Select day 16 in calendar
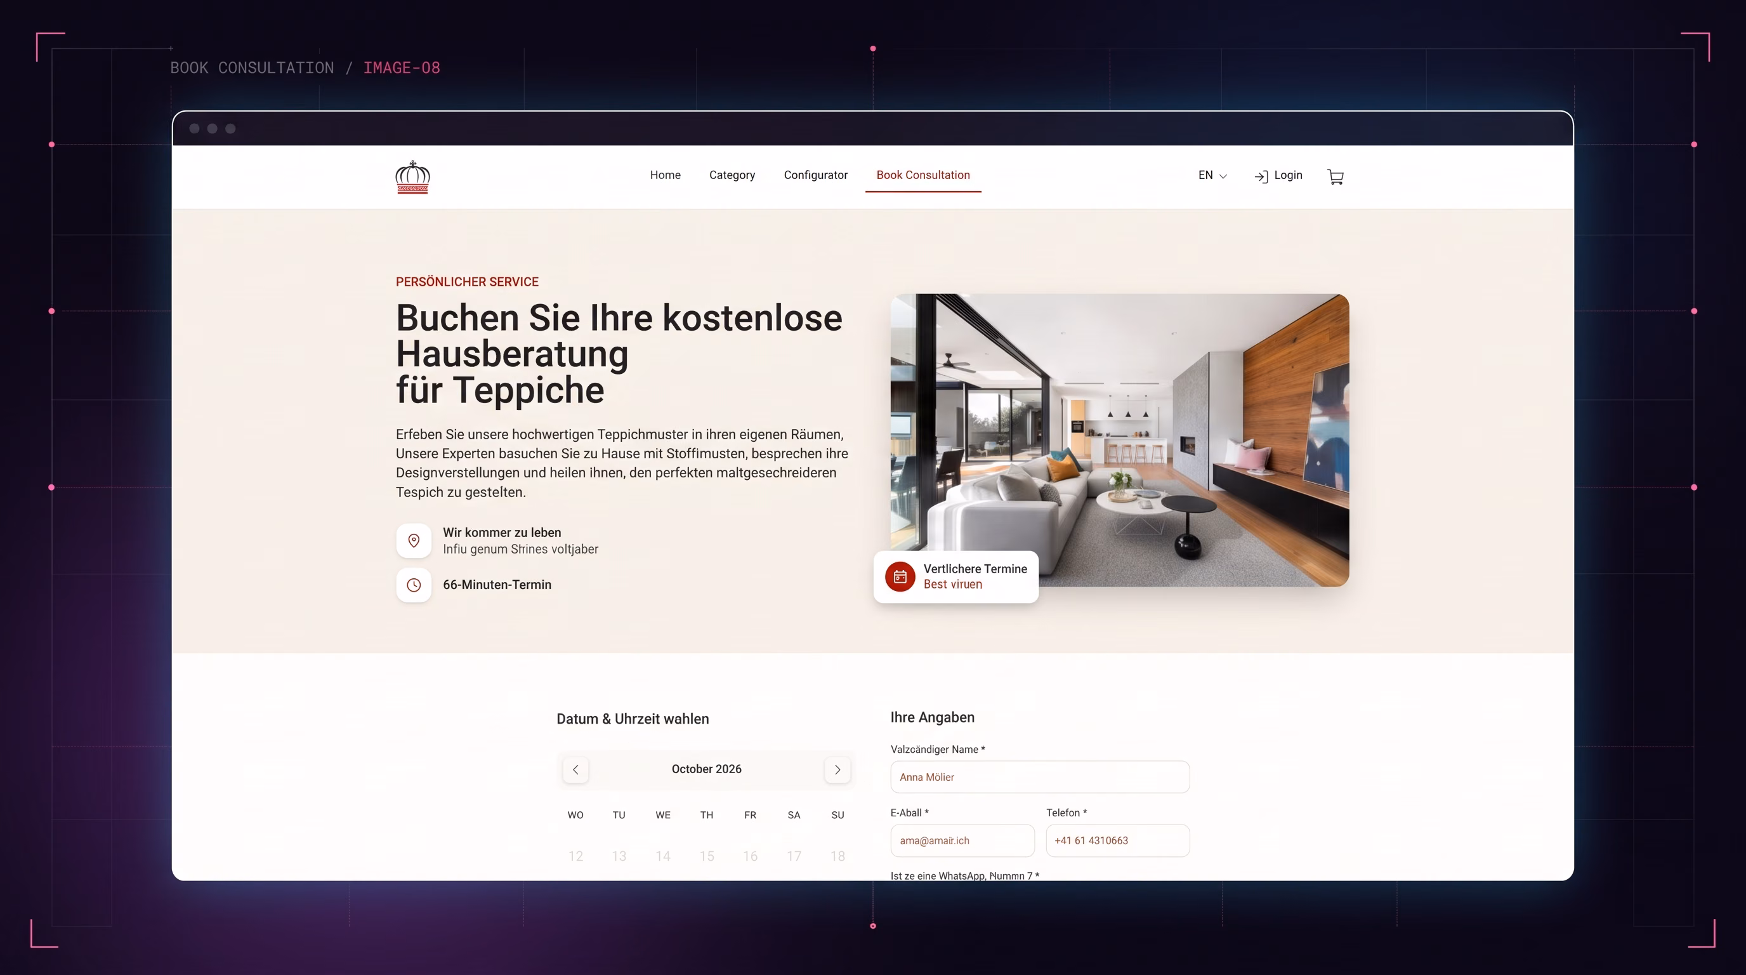 point(750,856)
